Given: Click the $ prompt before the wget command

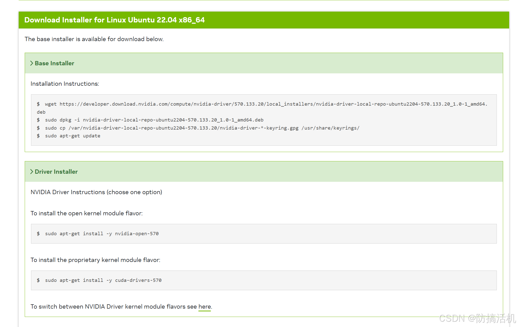Looking at the screenshot, I should pyautogui.click(x=38, y=104).
